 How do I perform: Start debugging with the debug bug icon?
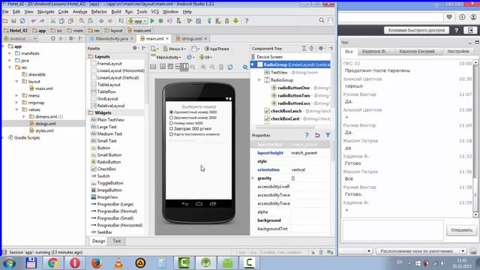(x=160, y=21)
